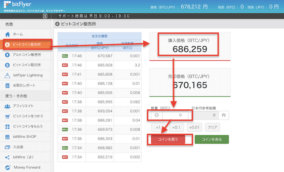Click the money icon beside 入出金
Screen dimensions: 284x172
tap(8, 147)
